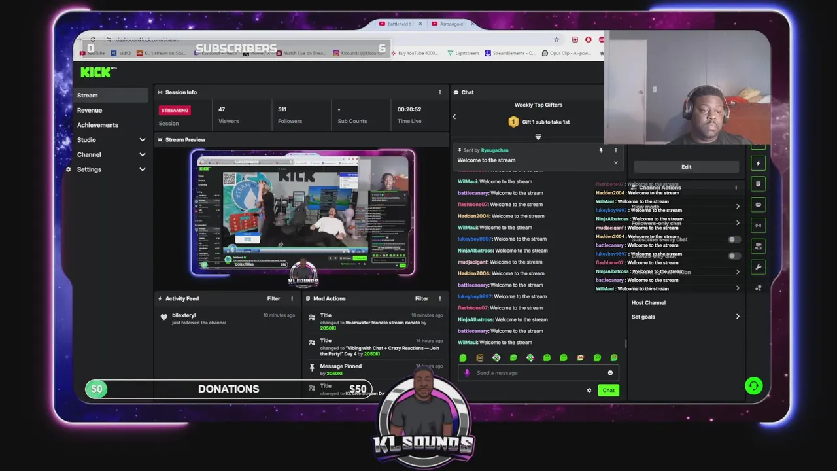Click Filter in Activity Feed panel
837x471 pixels.
pyautogui.click(x=273, y=299)
